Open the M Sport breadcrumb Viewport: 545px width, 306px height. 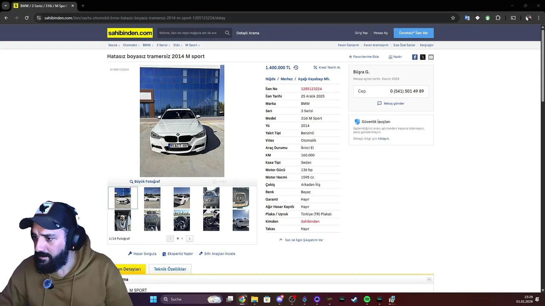coord(191,45)
